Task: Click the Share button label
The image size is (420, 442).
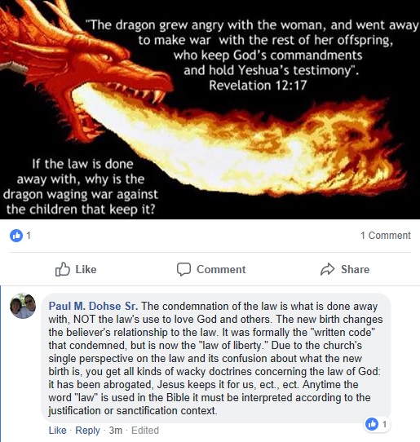Action: click(x=356, y=269)
